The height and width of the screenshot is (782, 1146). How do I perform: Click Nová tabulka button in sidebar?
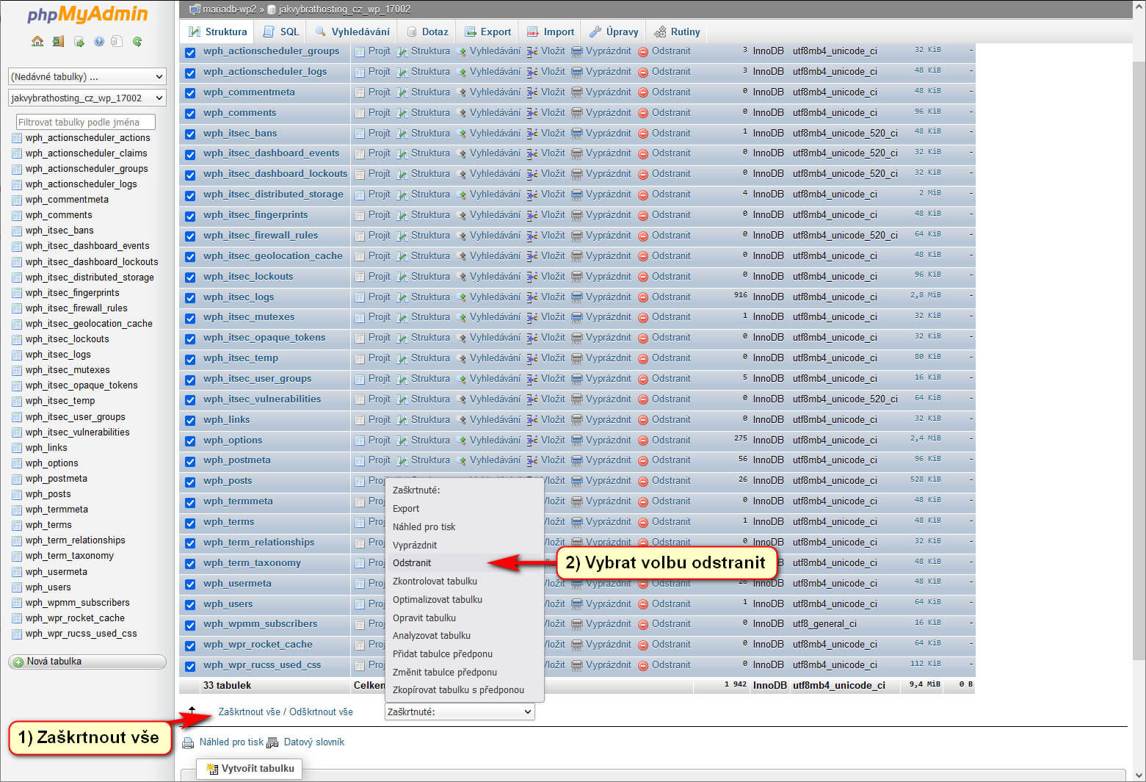(87, 662)
